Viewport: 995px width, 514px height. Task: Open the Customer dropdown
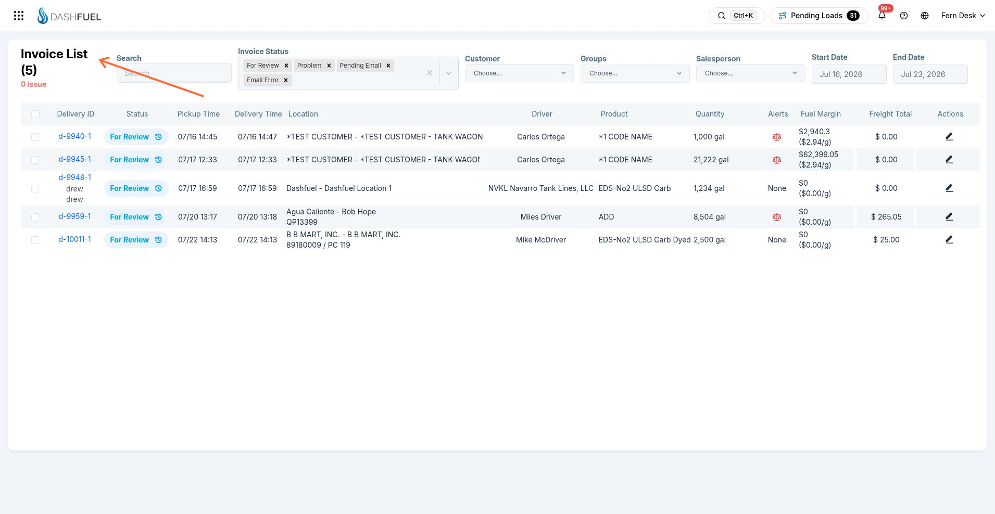(x=520, y=73)
